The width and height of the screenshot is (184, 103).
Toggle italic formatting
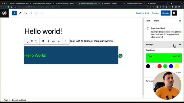(48, 41)
